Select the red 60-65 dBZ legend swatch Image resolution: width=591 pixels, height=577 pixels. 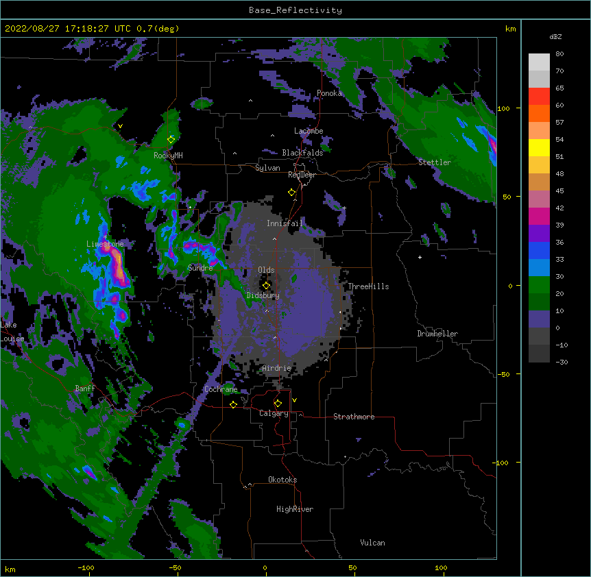pos(539,97)
